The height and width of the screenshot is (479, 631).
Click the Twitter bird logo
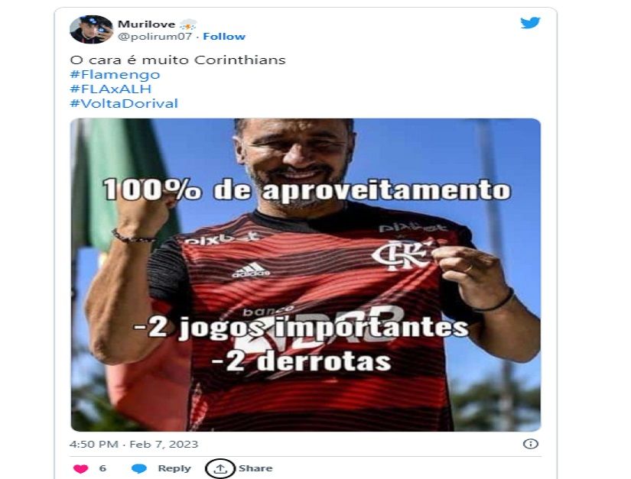[530, 23]
